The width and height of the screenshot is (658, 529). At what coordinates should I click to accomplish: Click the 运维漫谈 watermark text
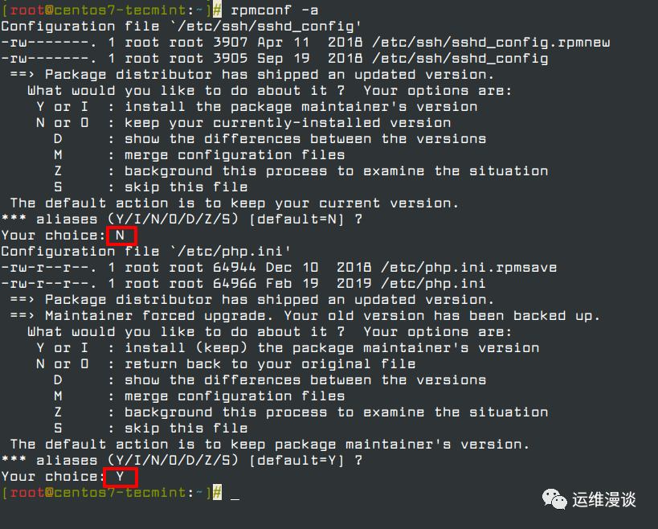604,500
